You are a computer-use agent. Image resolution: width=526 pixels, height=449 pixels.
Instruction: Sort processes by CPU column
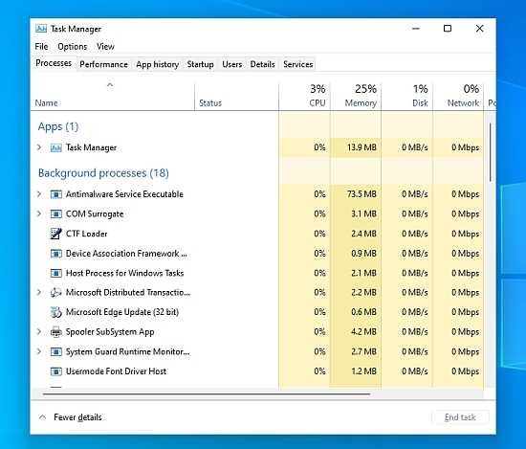(x=304, y=97)
